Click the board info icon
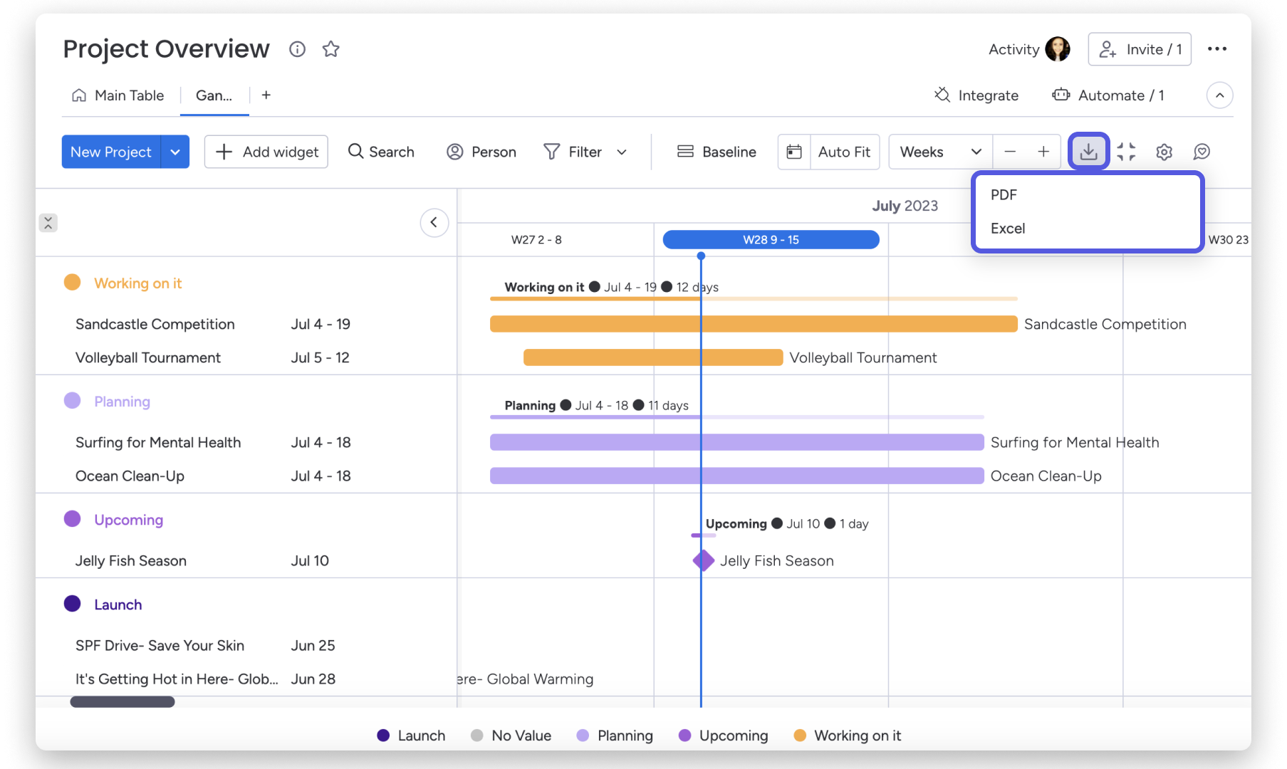The image size is (1287, 769). 297,49
